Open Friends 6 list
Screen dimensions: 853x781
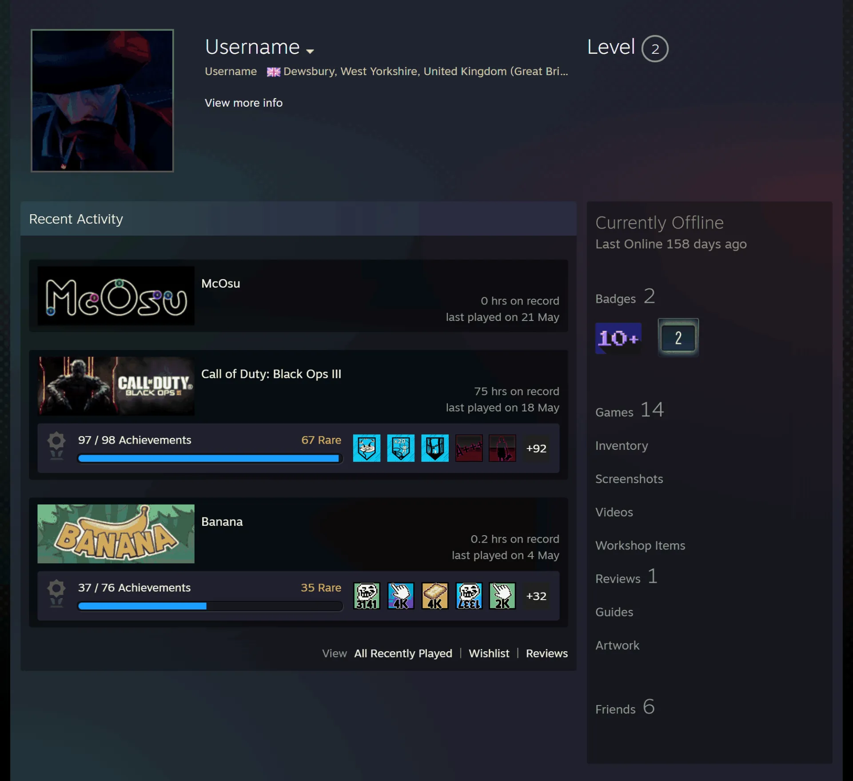(625, 707)
